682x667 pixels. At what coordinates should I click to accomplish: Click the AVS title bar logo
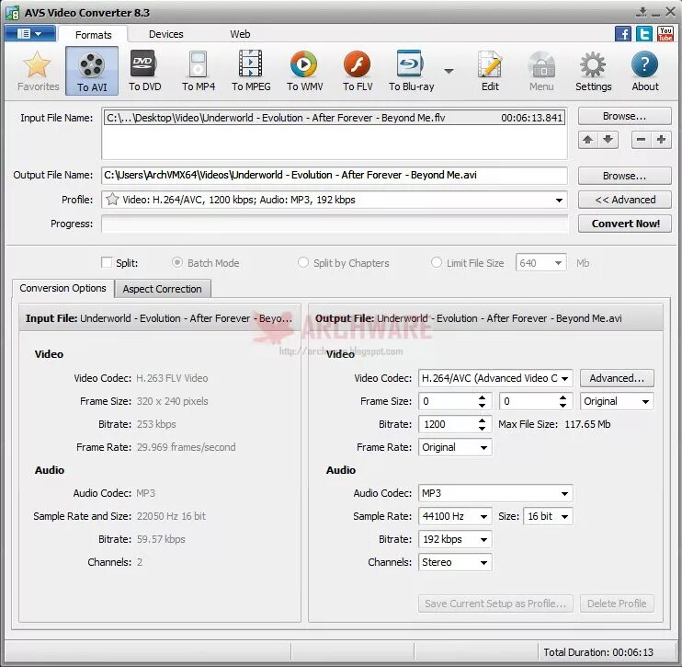point(13,13)
